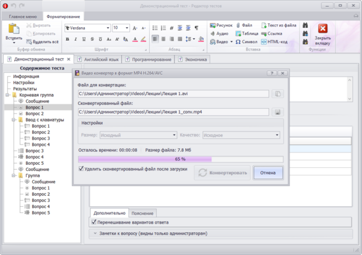
Task: Click the pilcrow paragraph marks icon
Action: point(196,28)
